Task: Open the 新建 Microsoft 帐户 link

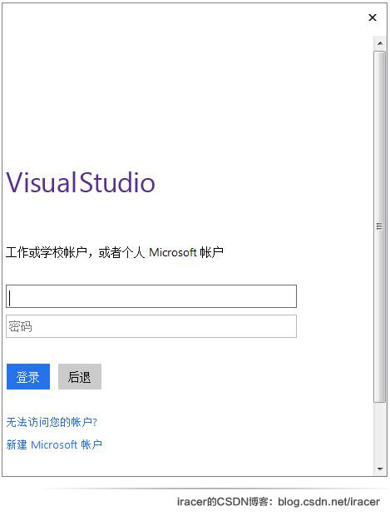Action: (54, 445)
